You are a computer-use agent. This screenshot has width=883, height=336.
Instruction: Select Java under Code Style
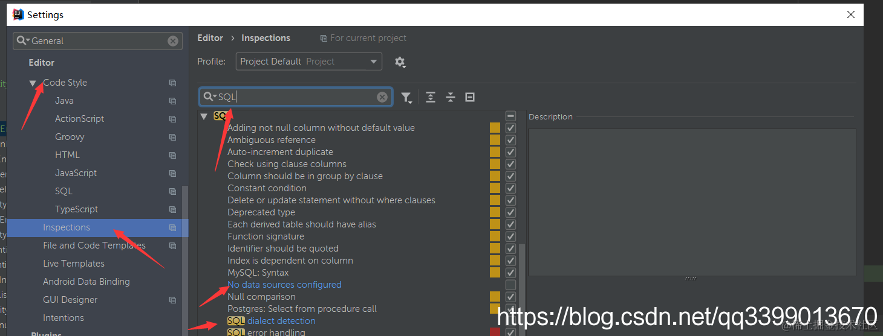64,101
